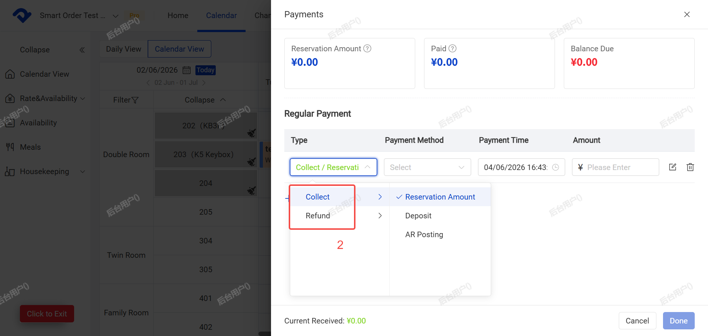708x336 pixels.
Task: Close the Payments panel with X
Action: [687, 14]
